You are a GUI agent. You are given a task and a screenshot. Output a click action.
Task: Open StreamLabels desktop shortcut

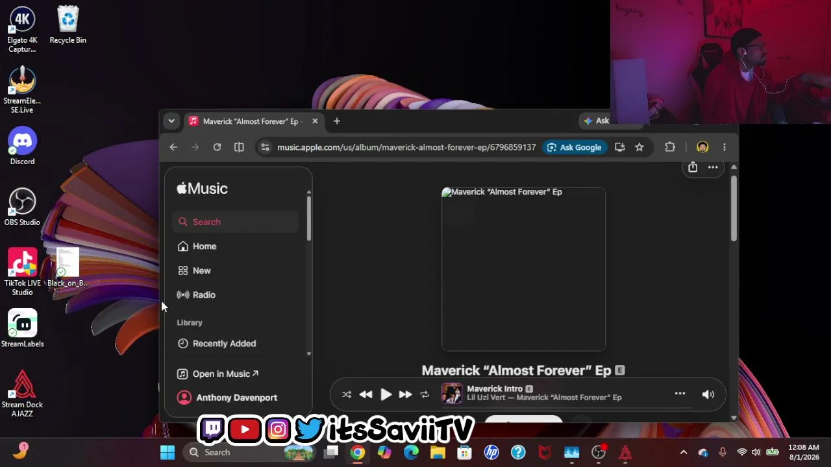(x=22, y=329)
